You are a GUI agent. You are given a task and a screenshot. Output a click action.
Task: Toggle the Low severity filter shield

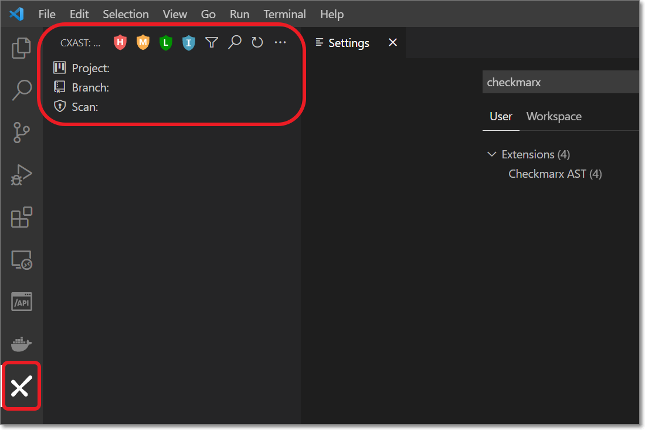point(166,42)
